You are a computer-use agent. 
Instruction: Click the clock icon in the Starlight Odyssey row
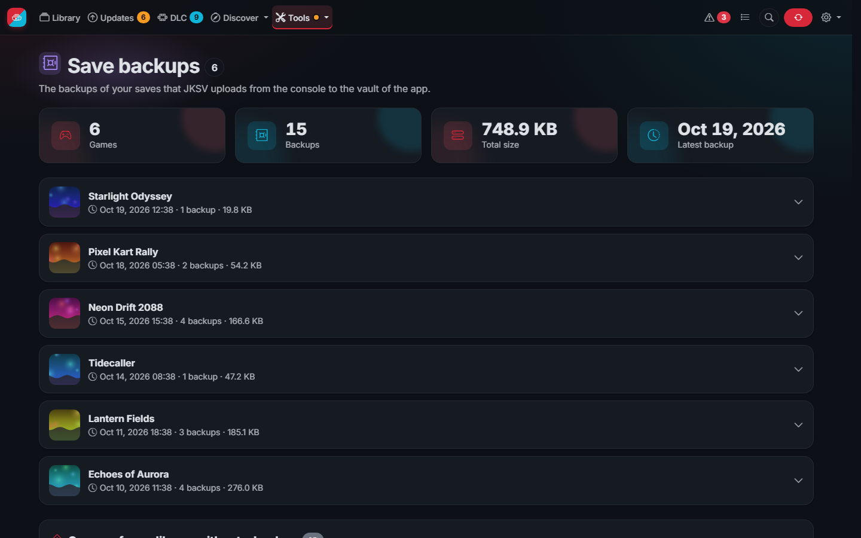click(x=93, y=210)
